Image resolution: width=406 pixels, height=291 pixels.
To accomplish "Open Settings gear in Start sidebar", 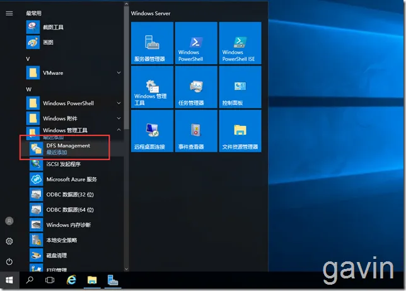I will pos(9,241).
